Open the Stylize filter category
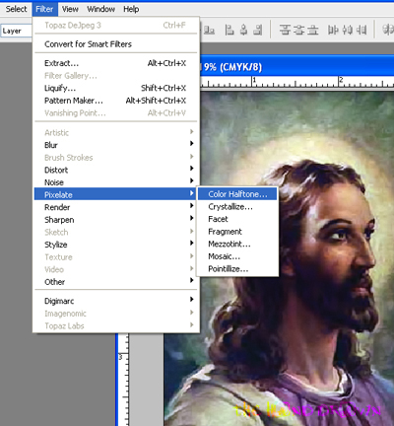The height and width of the screenshot is (426, 394). tap(116, 245)
